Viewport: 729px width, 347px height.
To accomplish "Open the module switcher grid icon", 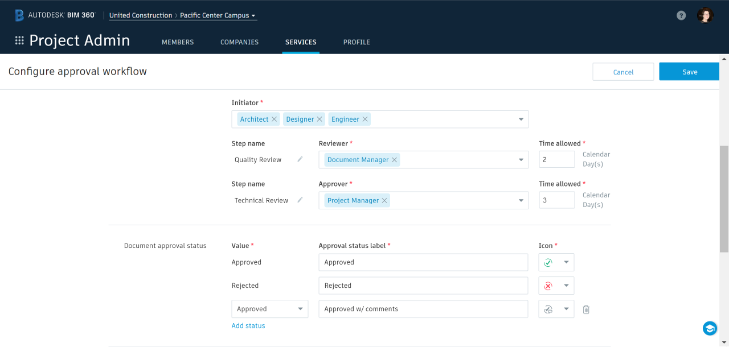I will [19, 40].
